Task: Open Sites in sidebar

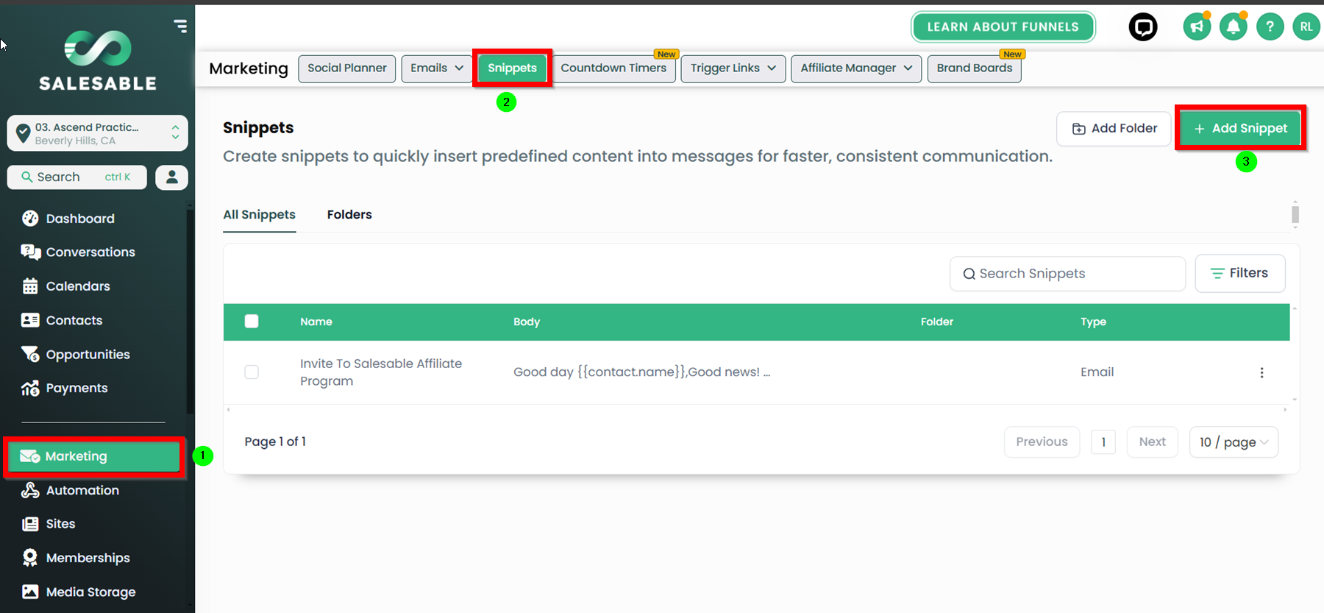Action: 60,524
